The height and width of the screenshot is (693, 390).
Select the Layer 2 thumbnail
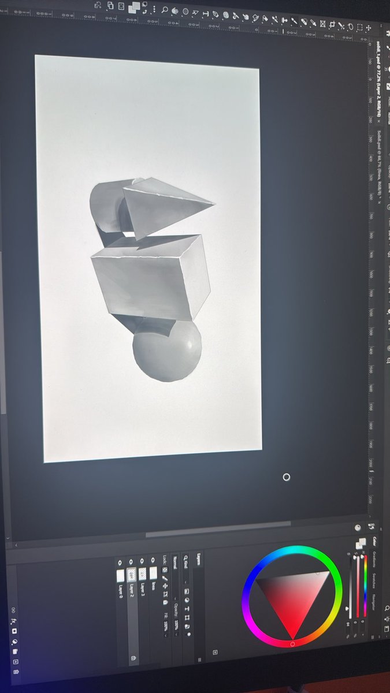click(131, 575)
